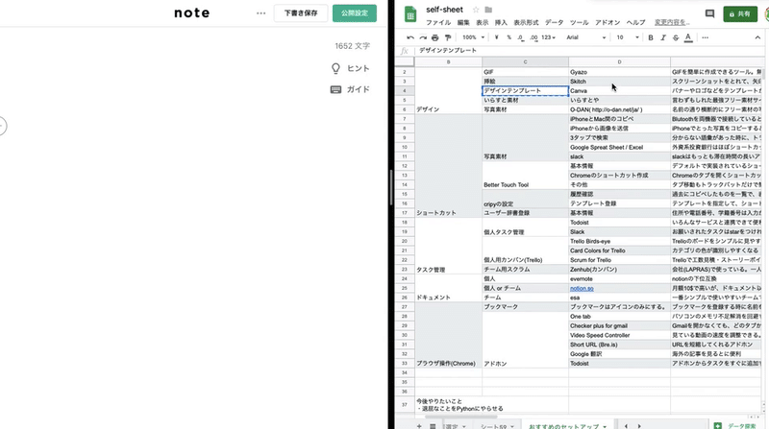Image resolution: width=769 pixels, height=429 pixels.
Task: Click the lightbulb hint icon
Action: pos(335,68)
